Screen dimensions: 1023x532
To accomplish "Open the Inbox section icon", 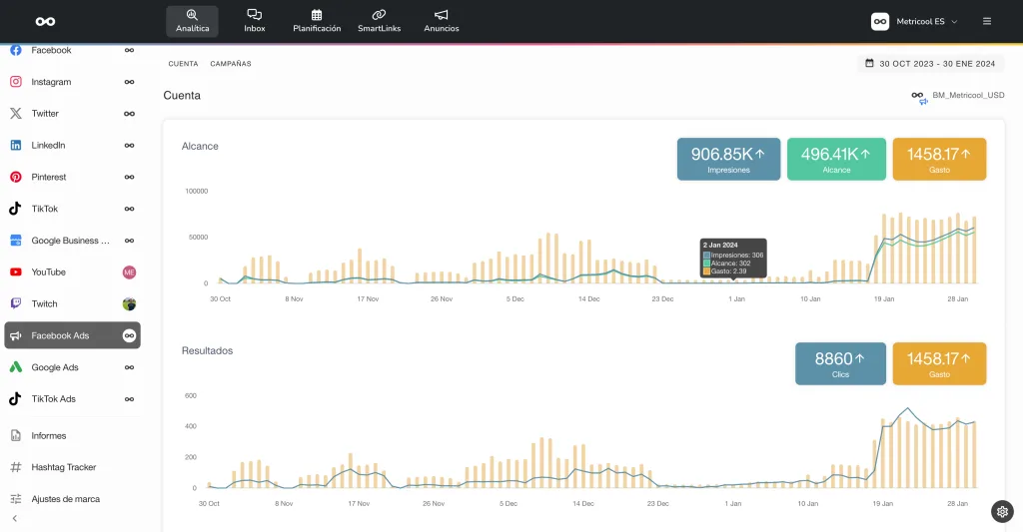I will pos(254,16).
